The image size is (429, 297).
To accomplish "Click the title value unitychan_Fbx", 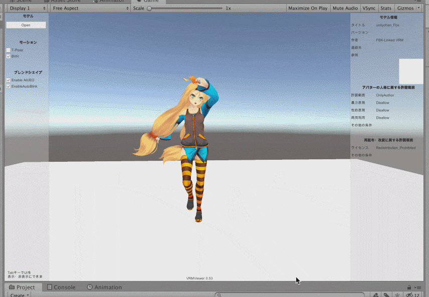I will point(387,25).
